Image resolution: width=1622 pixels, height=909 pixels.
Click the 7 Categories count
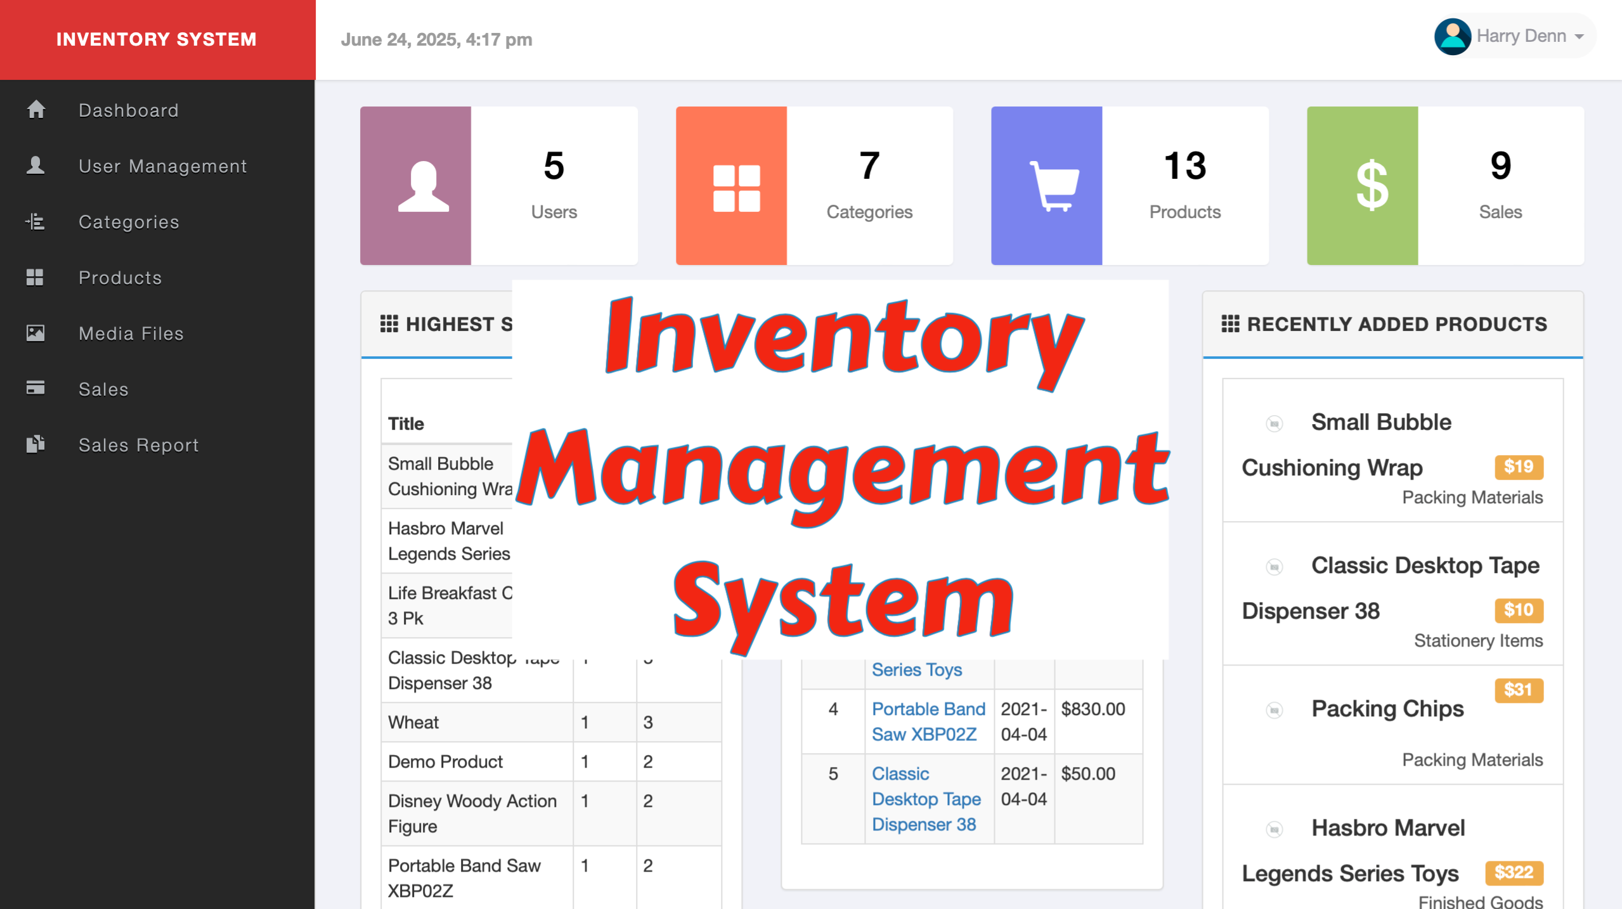(x=869, y=165)
